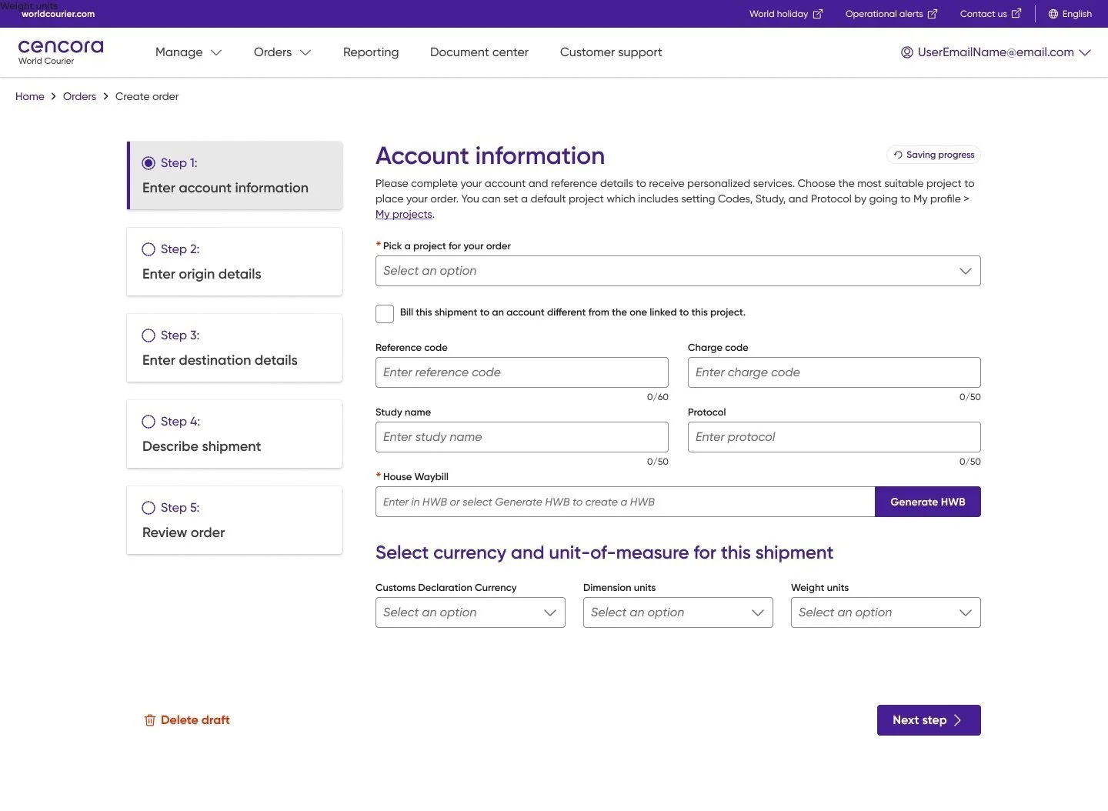1108x811 pixels.
Task: Go to Orders breadcrumb
Action: pos(79,96)
